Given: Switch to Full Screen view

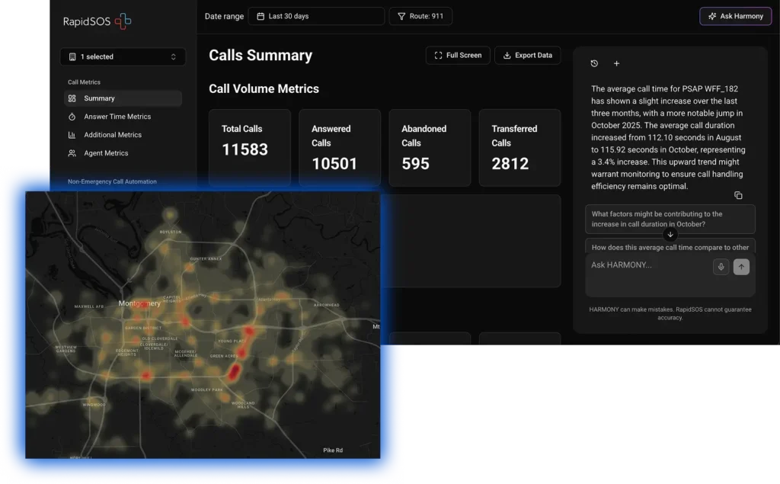Looking at the screenshot, I should point(457,55).
